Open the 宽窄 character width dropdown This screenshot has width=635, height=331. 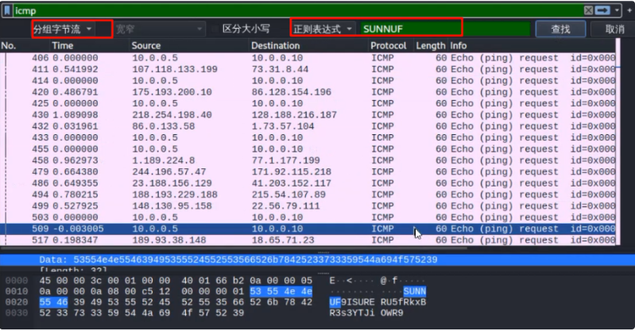click(x=159, y=29)
